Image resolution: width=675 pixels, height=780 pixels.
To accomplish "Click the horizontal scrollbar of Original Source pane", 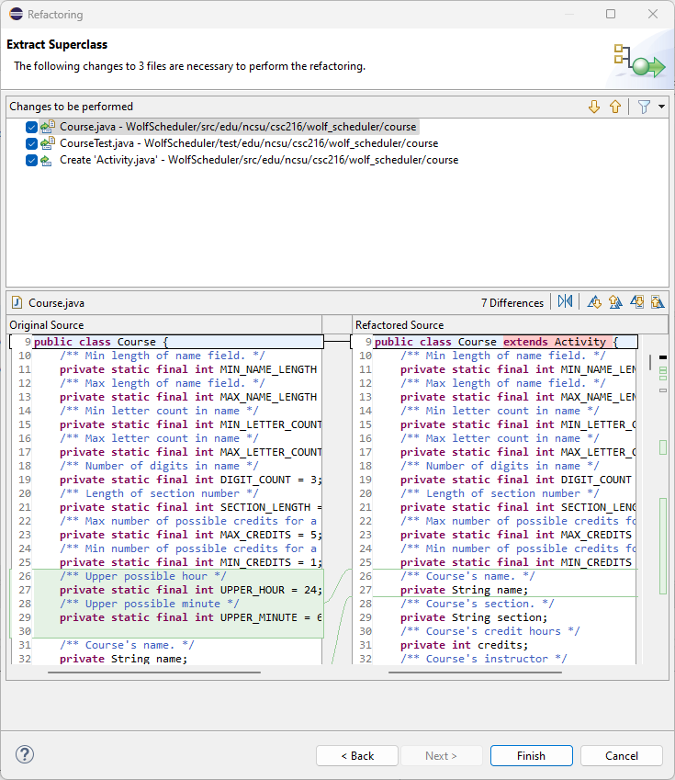I will (x=154, y=673).
